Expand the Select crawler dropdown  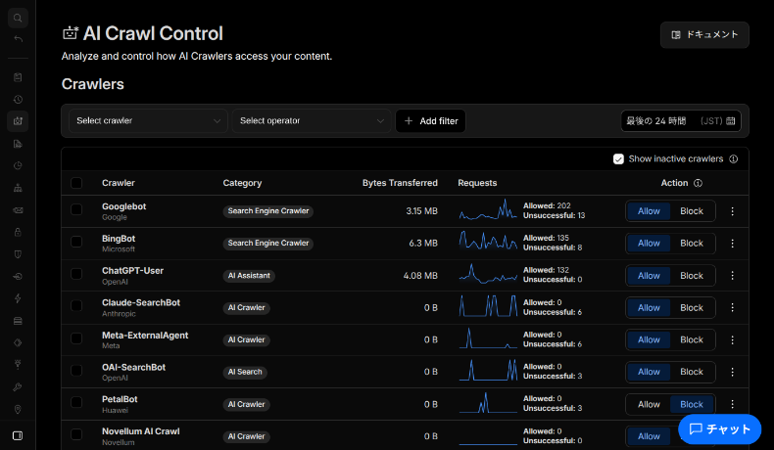[x=148, y=121]
